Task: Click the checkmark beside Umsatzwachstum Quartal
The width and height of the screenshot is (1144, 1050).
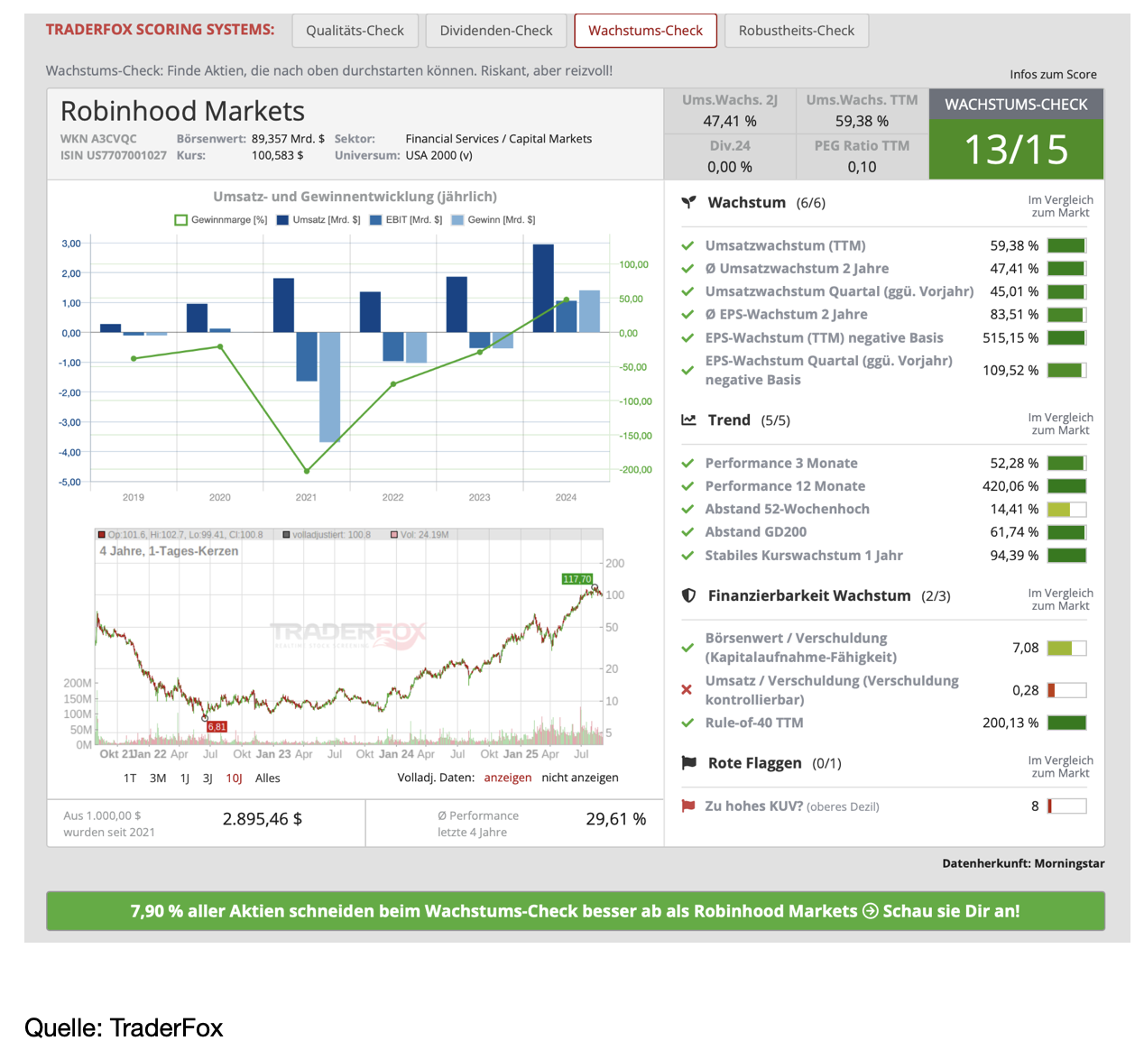Action: click(687, 291)
